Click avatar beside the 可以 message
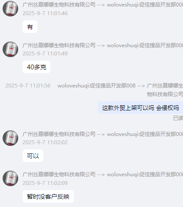The image size is (183, 207). [x=10, y=138]
